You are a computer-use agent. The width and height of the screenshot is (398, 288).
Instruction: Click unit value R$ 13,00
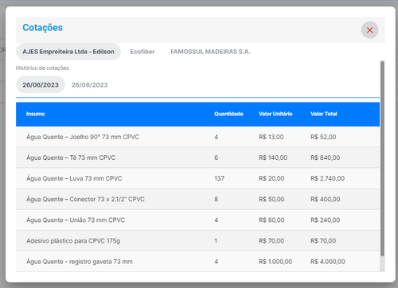271,137
